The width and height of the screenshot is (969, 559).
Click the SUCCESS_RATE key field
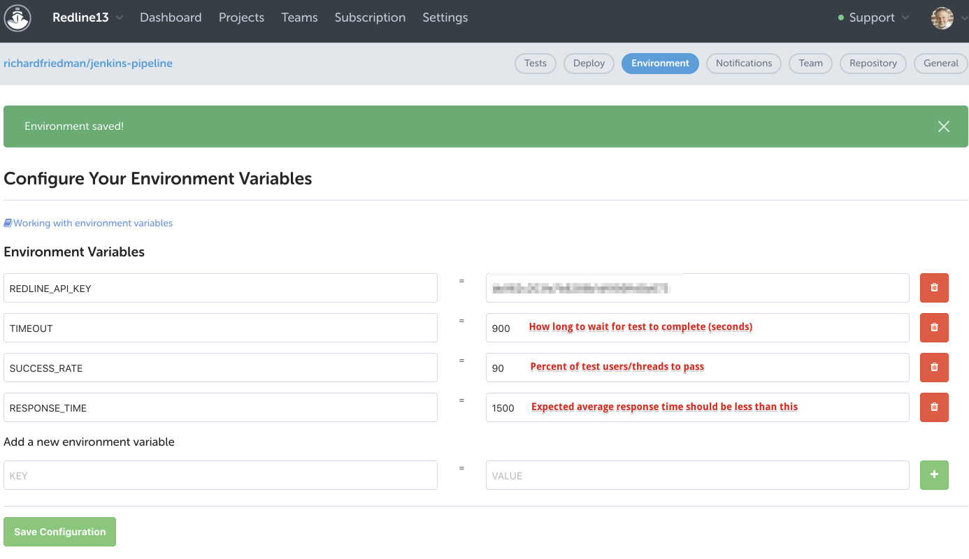pos(220,368)
